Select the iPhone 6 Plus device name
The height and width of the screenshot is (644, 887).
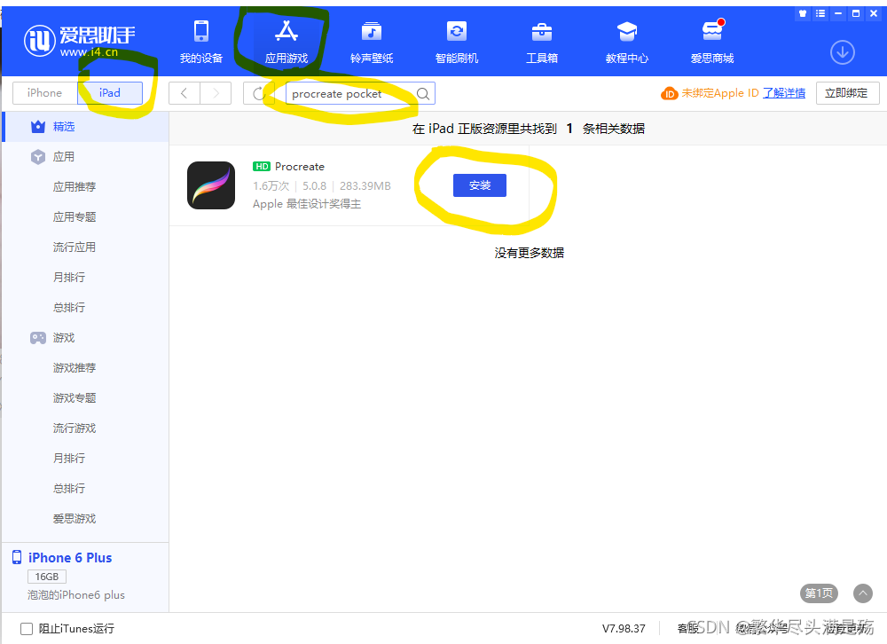(x=70, y=558)
